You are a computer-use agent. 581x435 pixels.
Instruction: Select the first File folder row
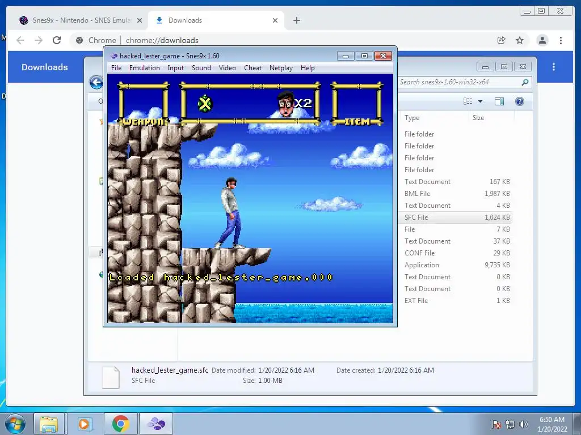coord(456,134)
